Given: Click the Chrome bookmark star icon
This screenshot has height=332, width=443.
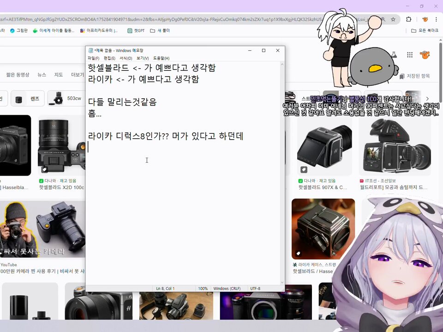Looking at the screenshot, I should (x=393, y=19).
